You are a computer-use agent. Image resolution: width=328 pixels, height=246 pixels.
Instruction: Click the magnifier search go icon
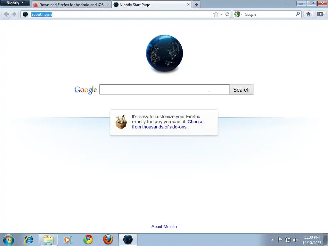point(298,14)
